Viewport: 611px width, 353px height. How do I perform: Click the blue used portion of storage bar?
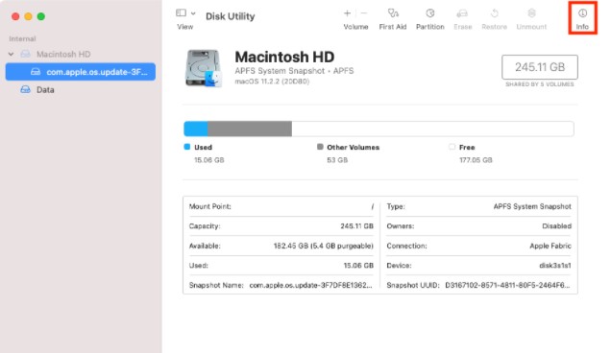coord(196,129)
